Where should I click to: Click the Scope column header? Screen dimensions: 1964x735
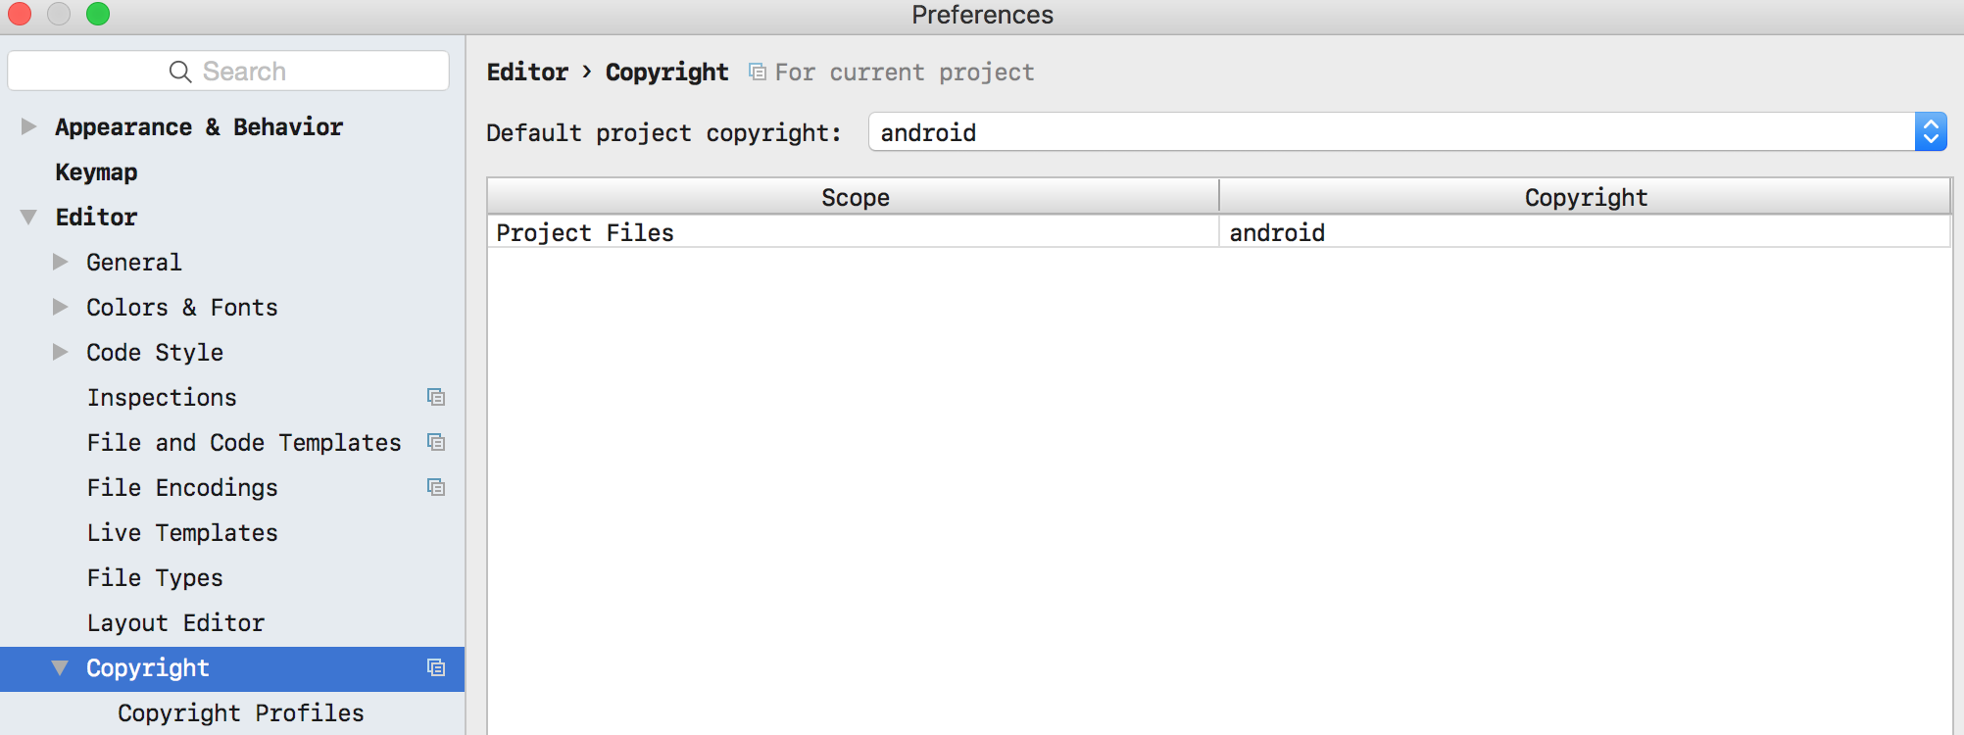point(854,197)
